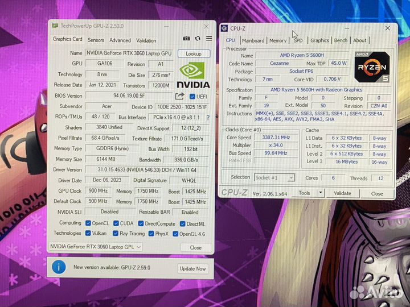Screen dimensions: 410x307
Task: Click the GPU Name field in GPU-Z
Action: point(129,53)
